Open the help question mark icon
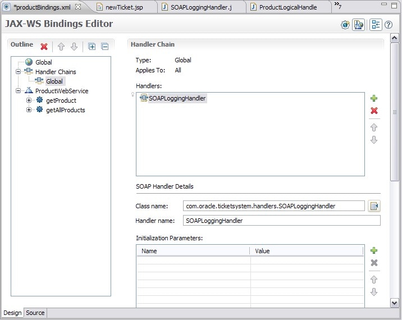402x320 pixels. click(x=389, y=25)
